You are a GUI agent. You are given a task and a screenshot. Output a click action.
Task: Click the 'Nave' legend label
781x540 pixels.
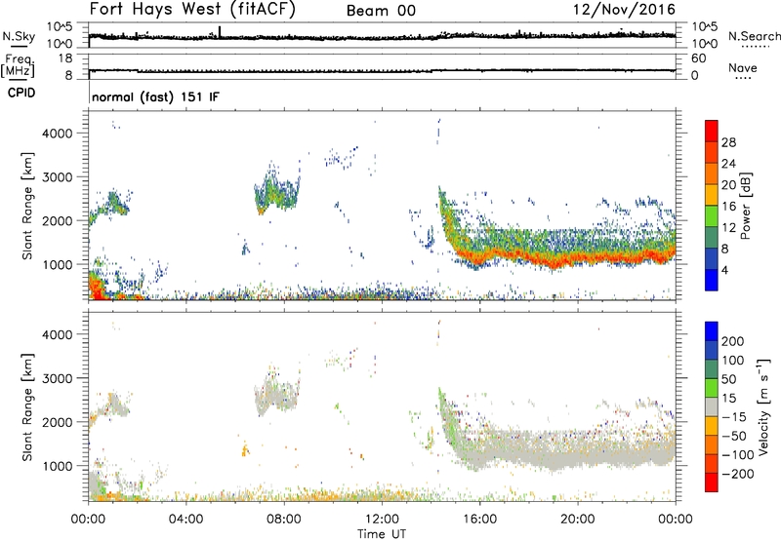click(x=743, y=67)
